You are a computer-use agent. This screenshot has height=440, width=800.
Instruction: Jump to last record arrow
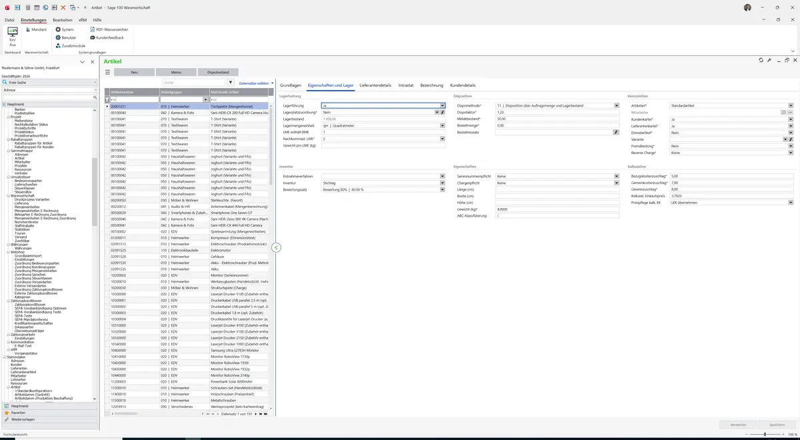click(266, 414)
